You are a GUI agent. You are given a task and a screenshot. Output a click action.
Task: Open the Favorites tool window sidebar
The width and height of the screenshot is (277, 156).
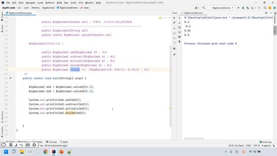click(x=2, y=132)
